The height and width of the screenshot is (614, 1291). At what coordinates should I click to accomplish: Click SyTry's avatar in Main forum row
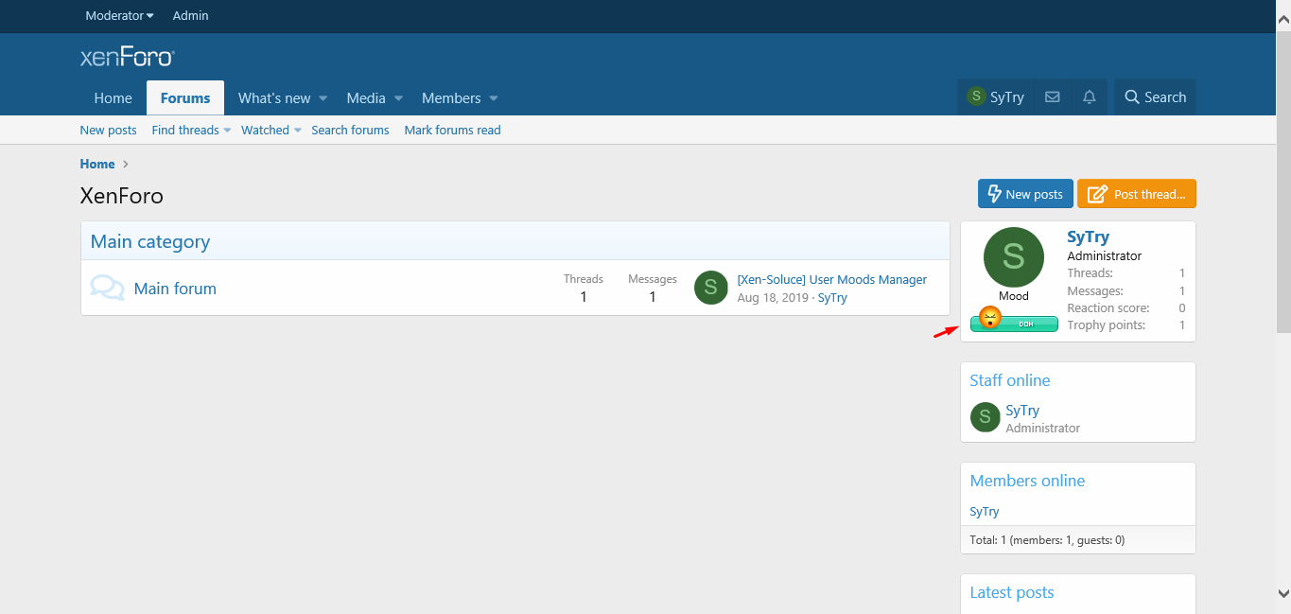coord(710,288)
